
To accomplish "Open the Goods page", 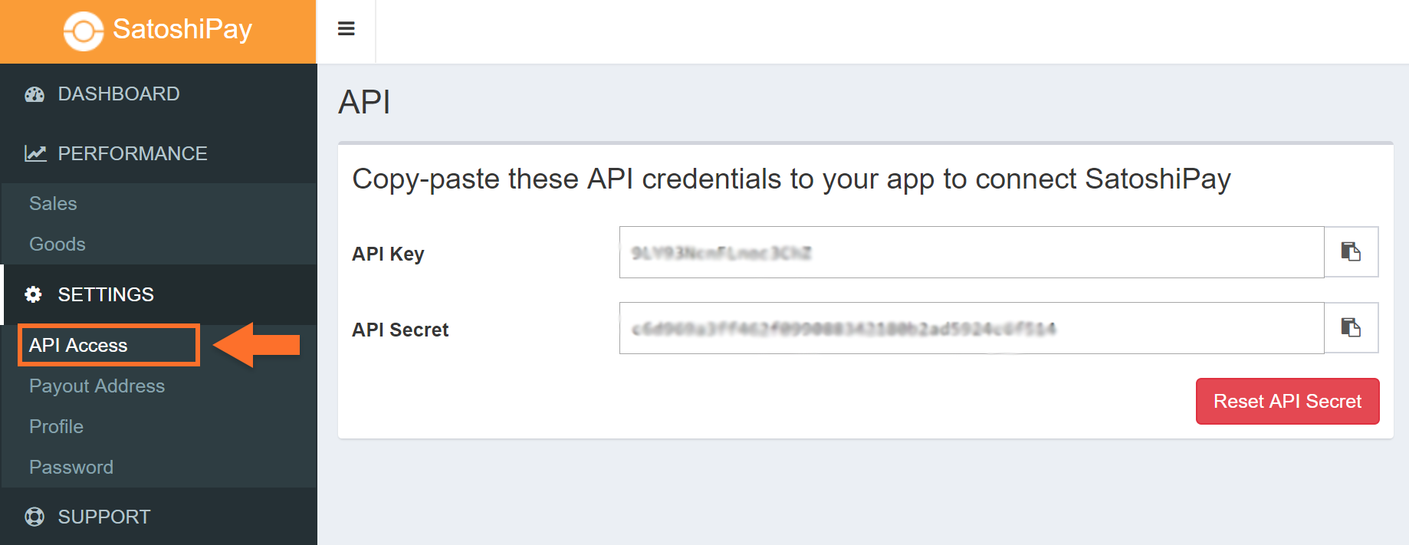I will click(57, 244).
